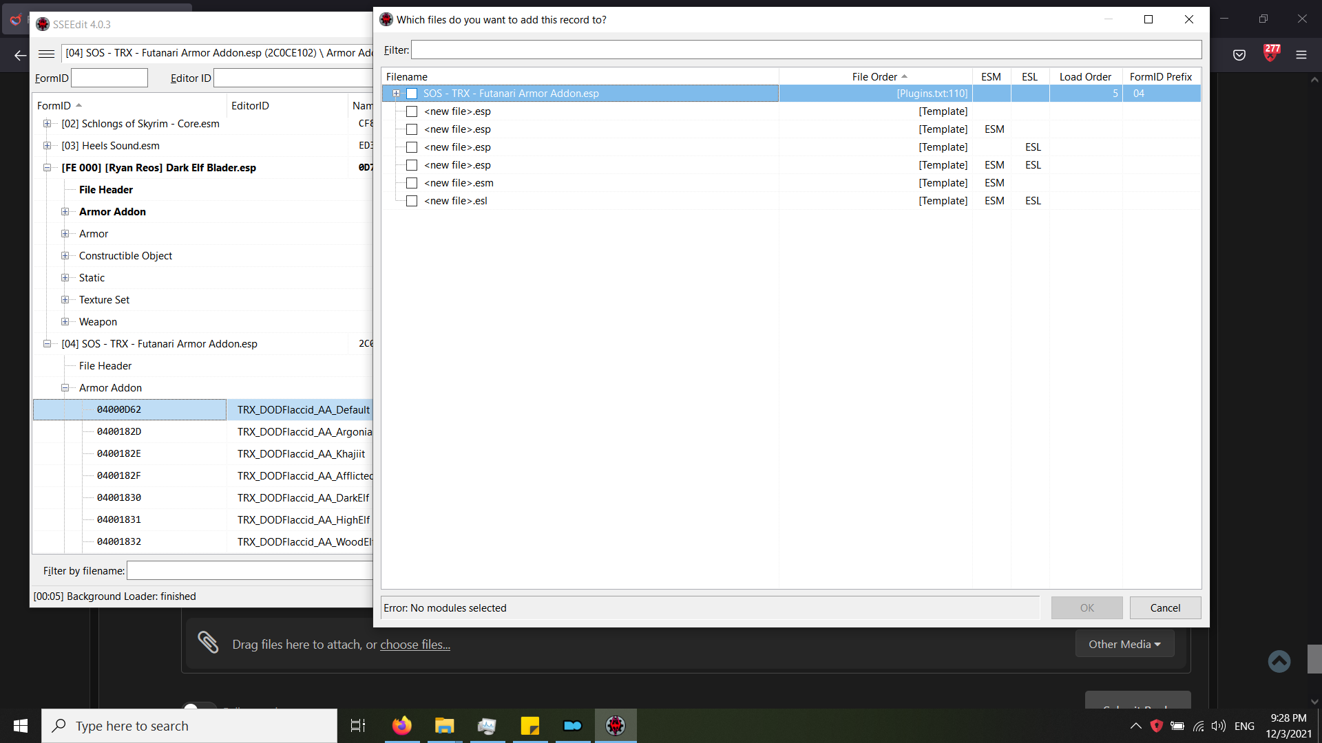The image size is (1322, 743).
Task: Click the disabled OK button
Action: pos(1087,608)
